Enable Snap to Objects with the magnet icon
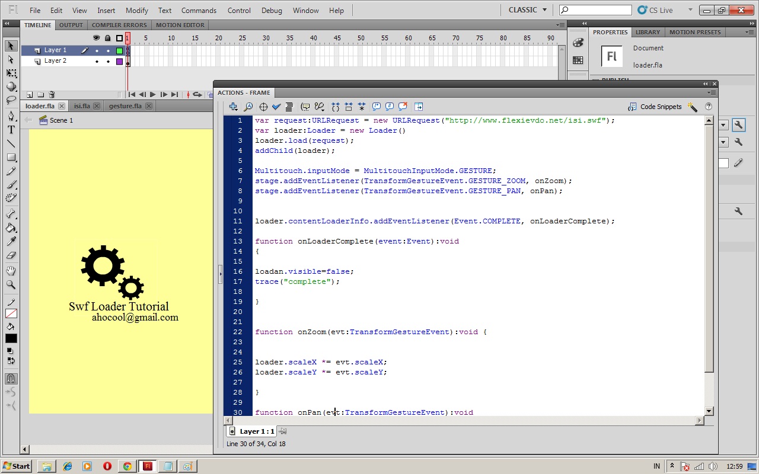 pos(11,378)
